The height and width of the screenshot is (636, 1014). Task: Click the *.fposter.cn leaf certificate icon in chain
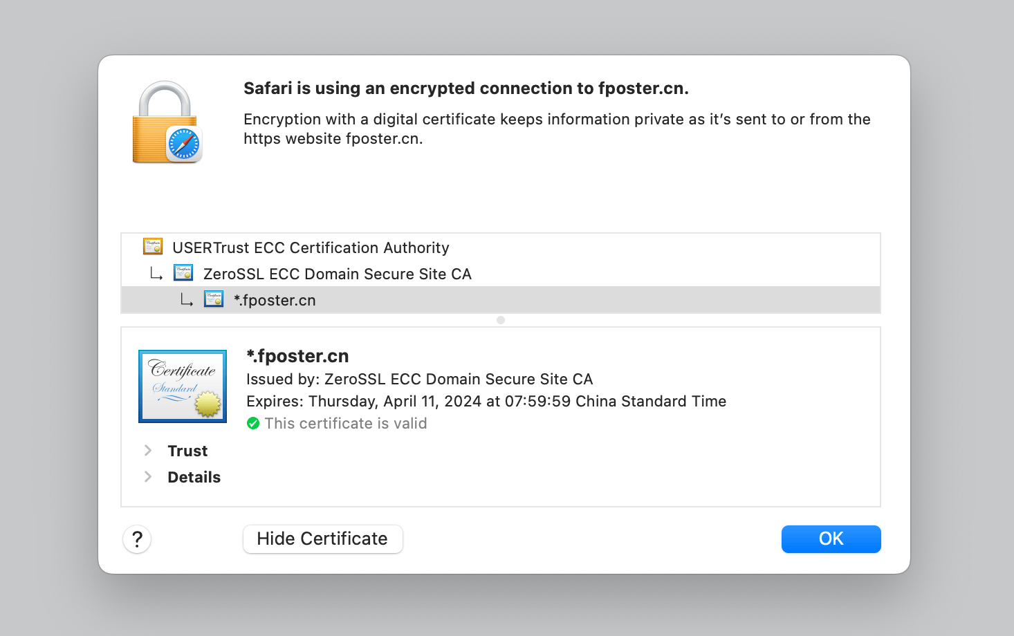pos(214,299)
